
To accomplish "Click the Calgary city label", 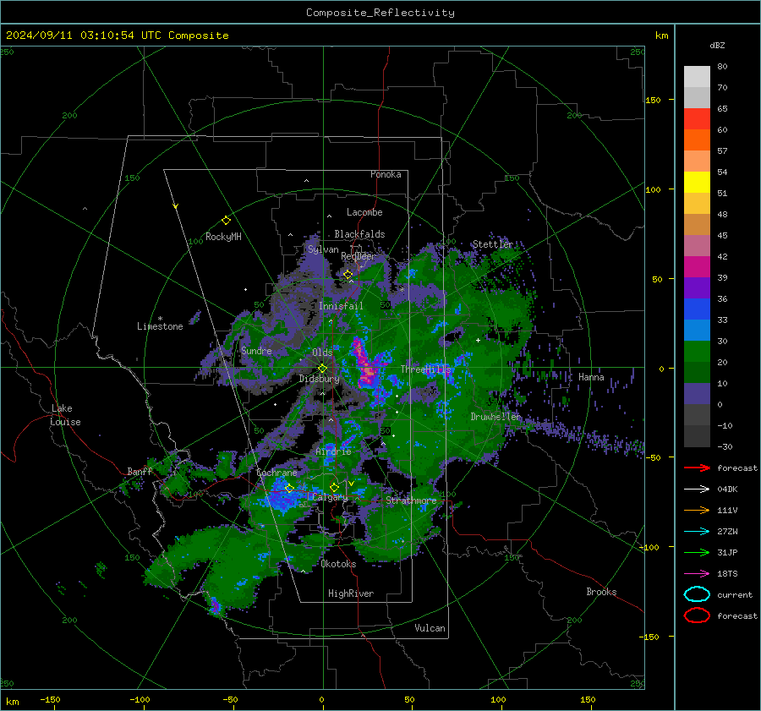I will tap(330, 497).
